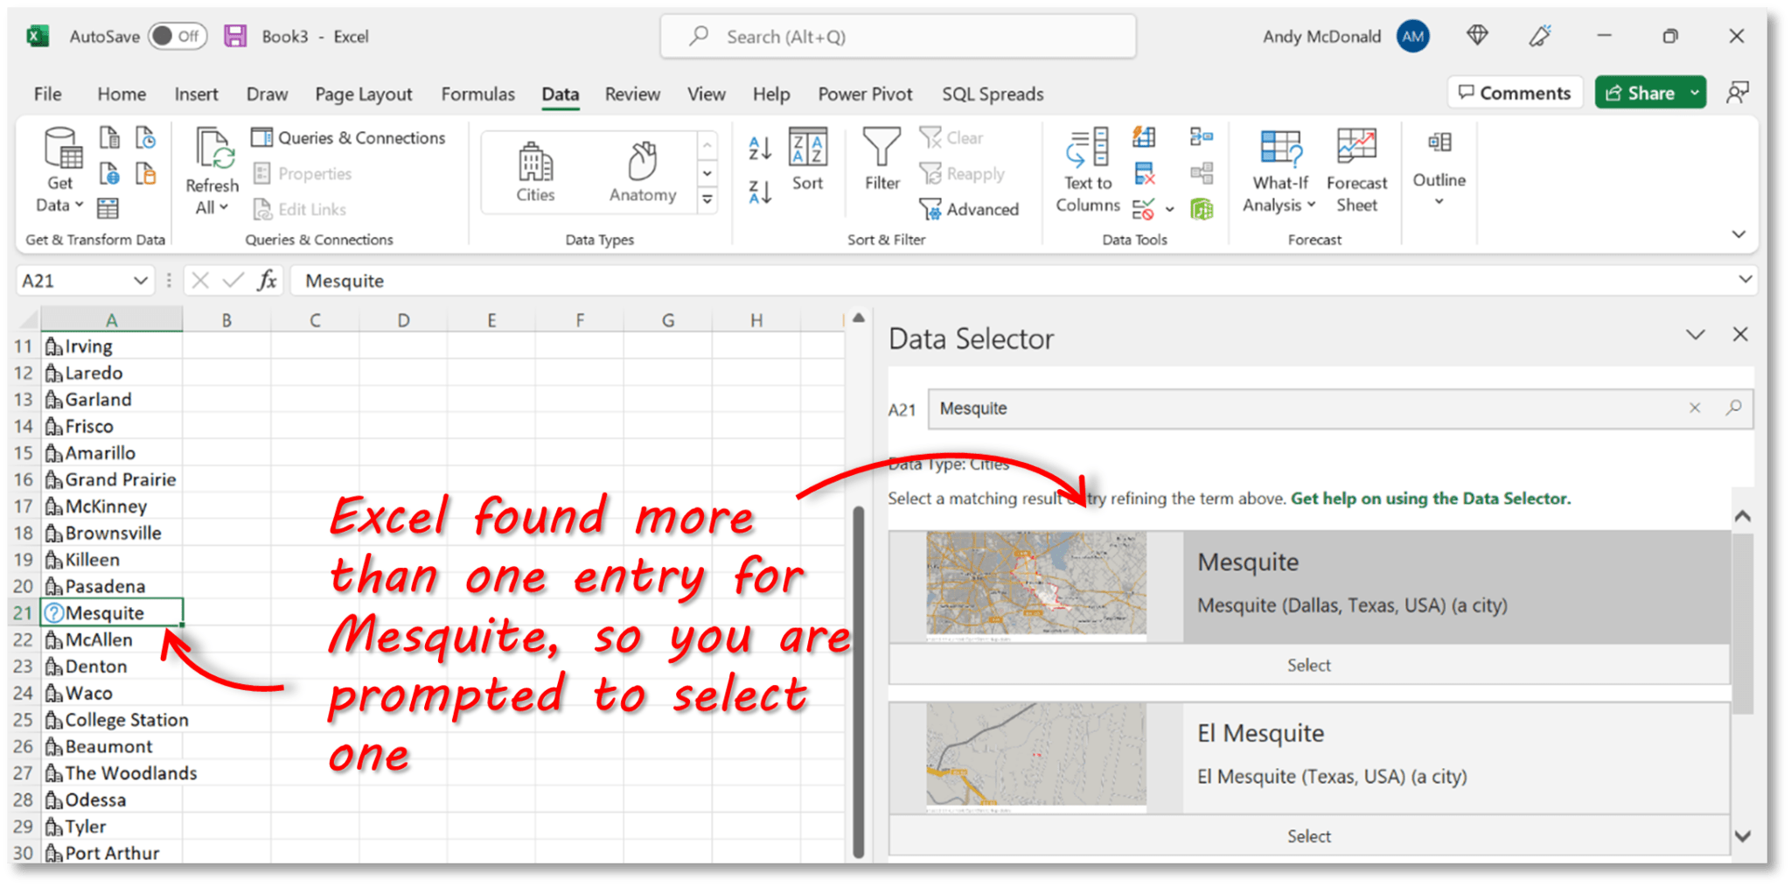Screen dimensions: 1791x887
Task: Open the Review ribbon tab
Action: [x=632, y=94]
